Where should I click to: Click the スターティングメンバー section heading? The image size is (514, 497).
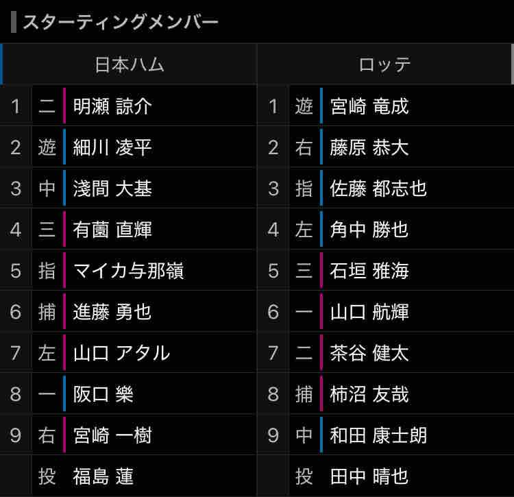pos(121,22)
